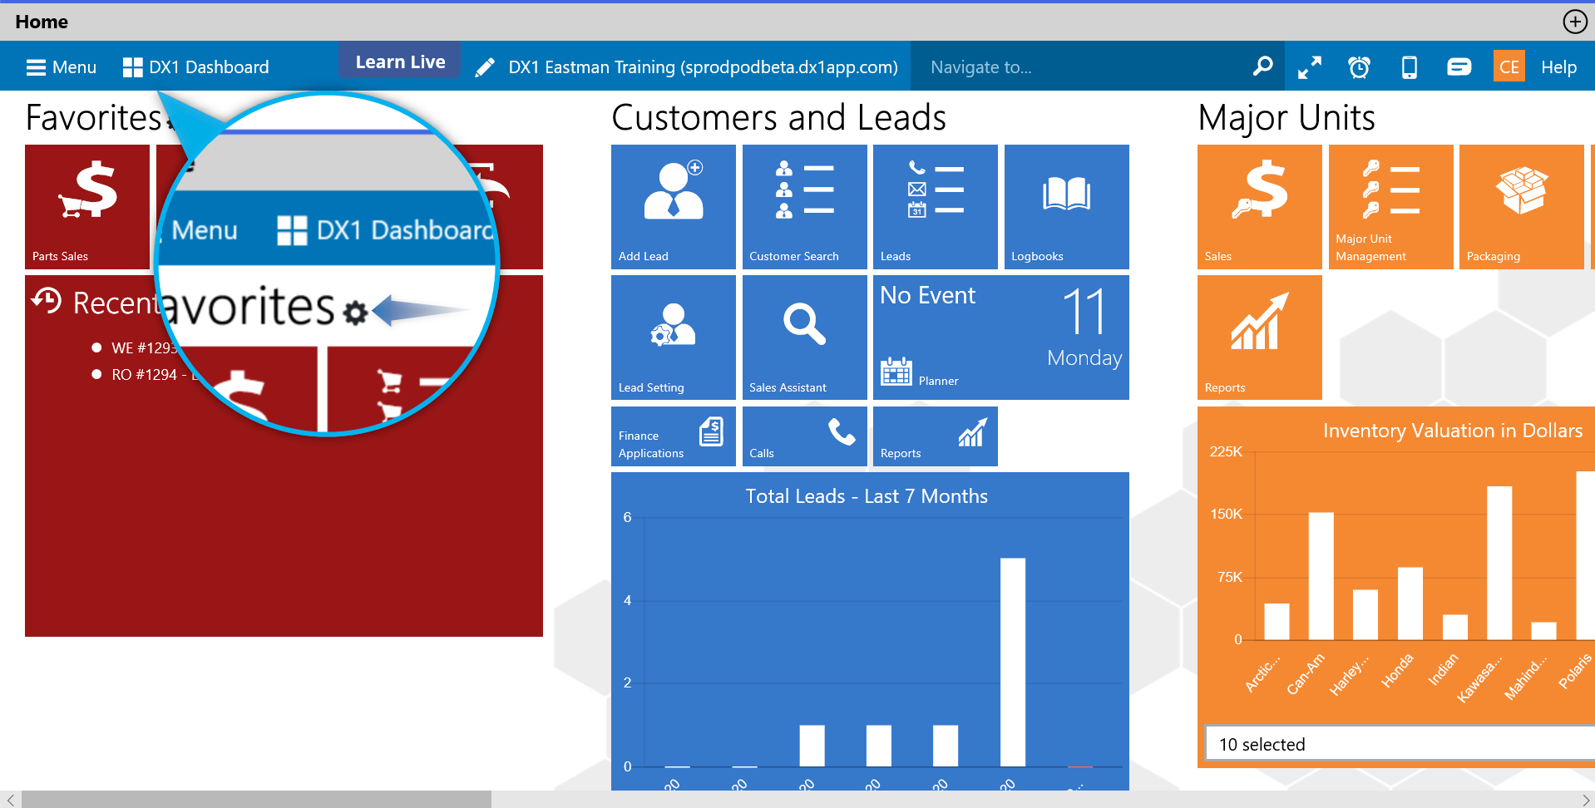Click the Kawasaki bar in inventory chart
The width and height of the screenshot is (1595, 808).
click(1499, 563)
